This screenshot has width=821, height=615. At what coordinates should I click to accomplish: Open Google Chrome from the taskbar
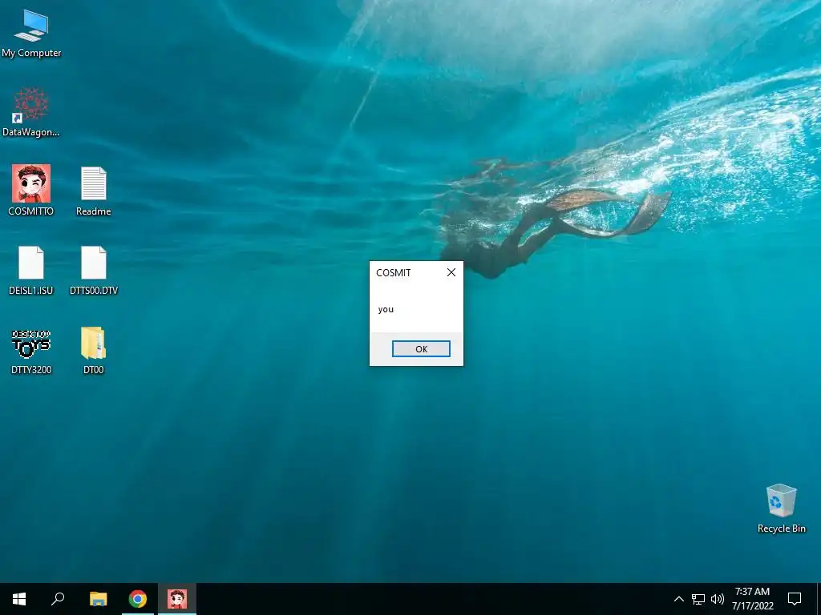pyautogui.click(x=138, y=599)
